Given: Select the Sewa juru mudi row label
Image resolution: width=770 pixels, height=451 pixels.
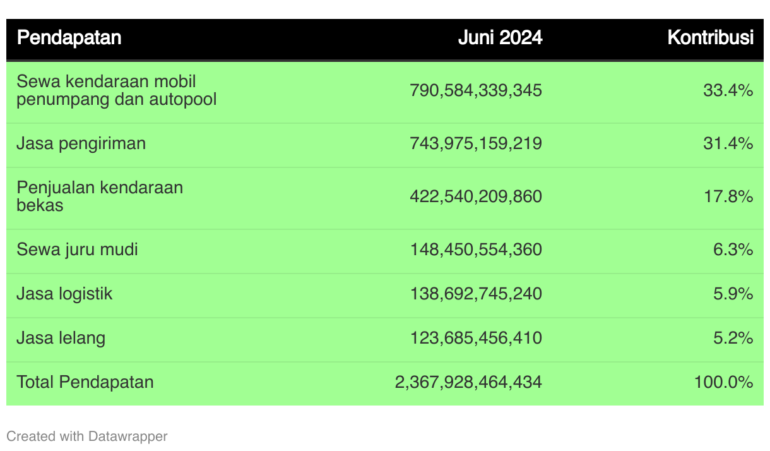Looking at the screenshot, I should 77,250.
